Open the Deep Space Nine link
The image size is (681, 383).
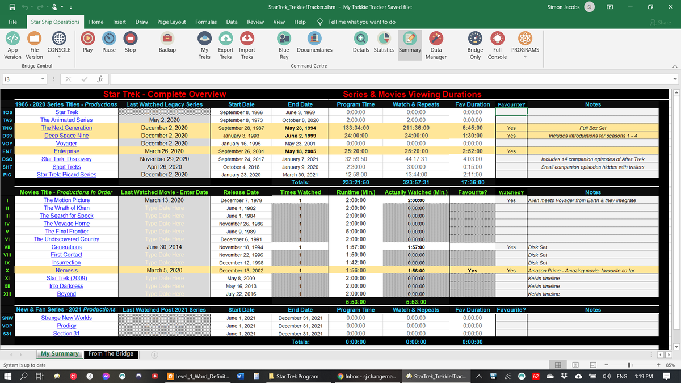coord(66,136)
